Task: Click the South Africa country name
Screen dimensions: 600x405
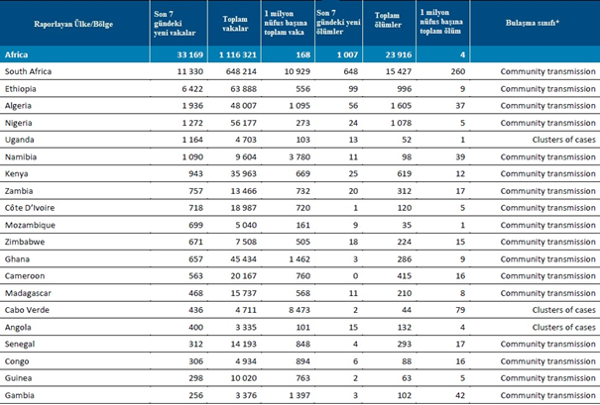Action: pos(35,72)
